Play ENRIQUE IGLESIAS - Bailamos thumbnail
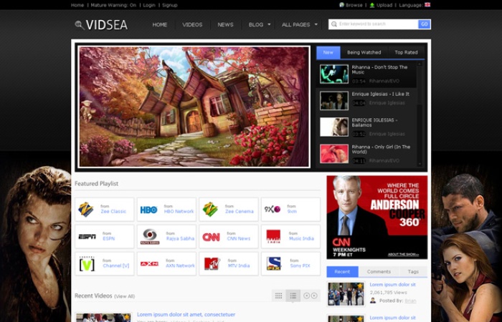This screenshot has width=502, height=322. click(x=334, y=127)
